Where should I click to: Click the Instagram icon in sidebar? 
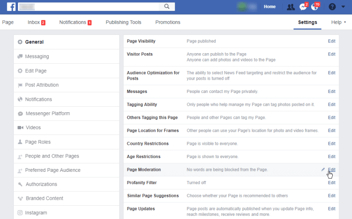click(x=20, y=213)
